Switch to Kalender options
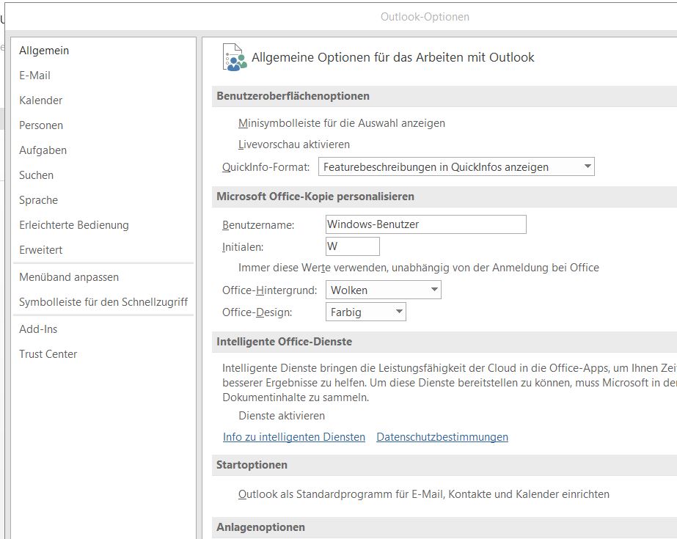677x539 pixels. (41, 100)
